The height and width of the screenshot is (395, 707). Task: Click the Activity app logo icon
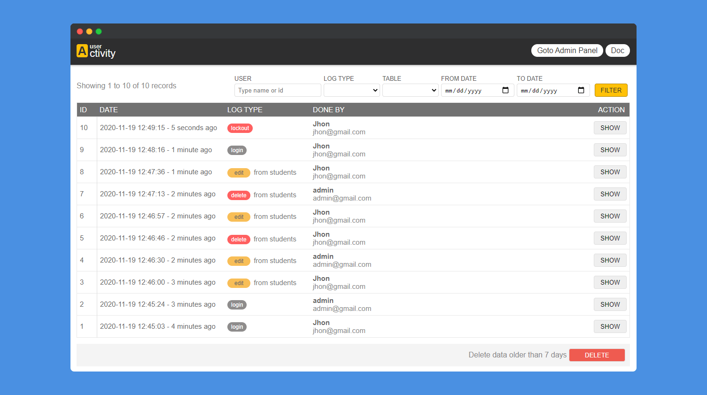(x=82, y=50)
